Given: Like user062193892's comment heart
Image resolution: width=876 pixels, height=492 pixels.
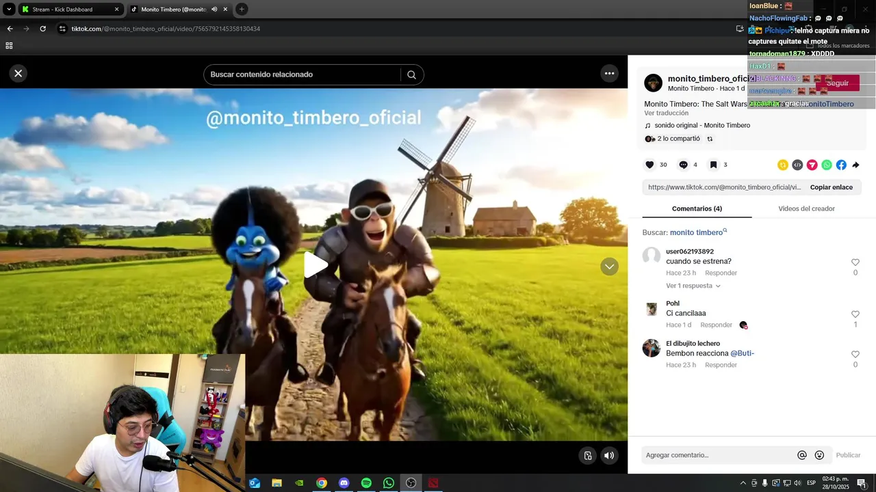Looking at the screenshot, I should click(x=855, y=262).
